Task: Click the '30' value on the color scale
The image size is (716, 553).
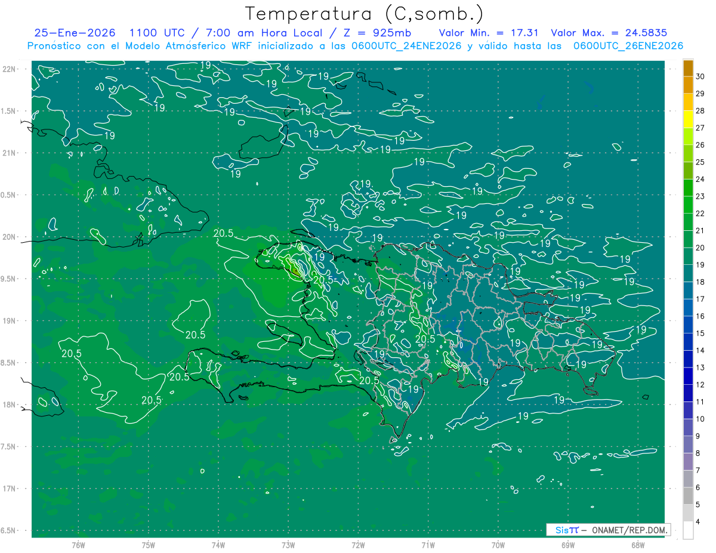Action: (700, 76)
